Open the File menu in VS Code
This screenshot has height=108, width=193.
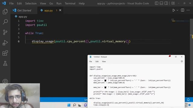[11, 3]
